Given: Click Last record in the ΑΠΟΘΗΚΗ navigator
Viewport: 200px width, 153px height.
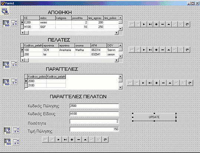Looking at the screenshot, I should (x=150, y=24).
